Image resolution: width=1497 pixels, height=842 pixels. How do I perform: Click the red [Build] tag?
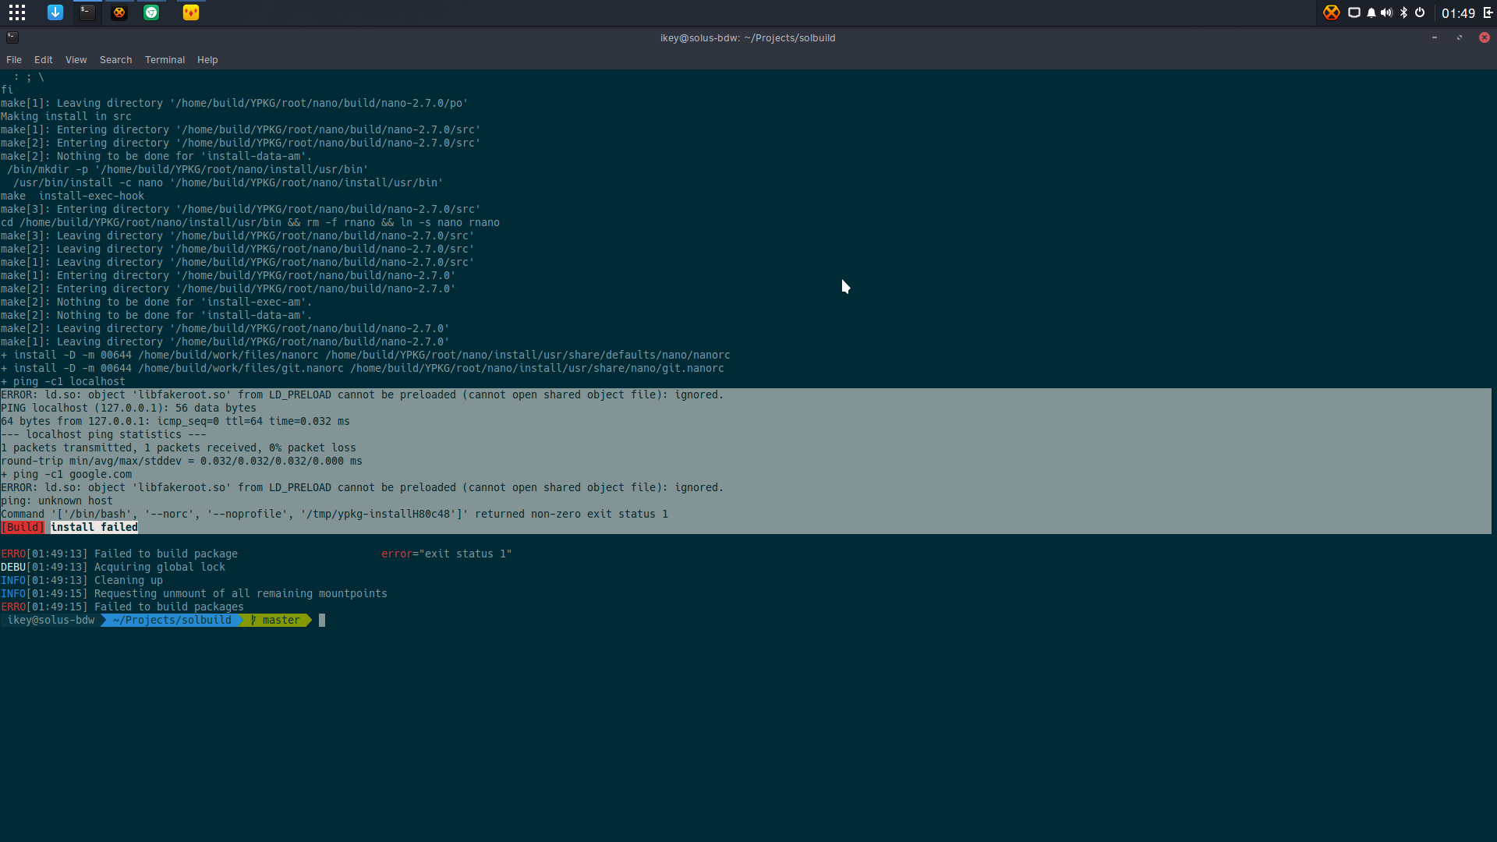(x=23, y=528)
